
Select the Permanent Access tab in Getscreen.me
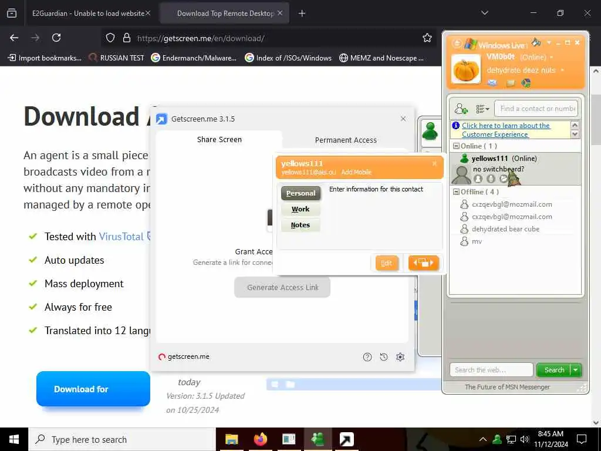point(346,140)
